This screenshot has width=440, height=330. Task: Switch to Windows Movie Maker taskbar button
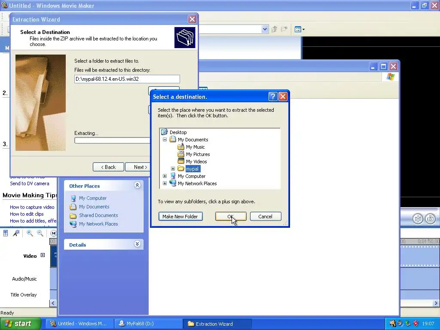pos(79,324)
